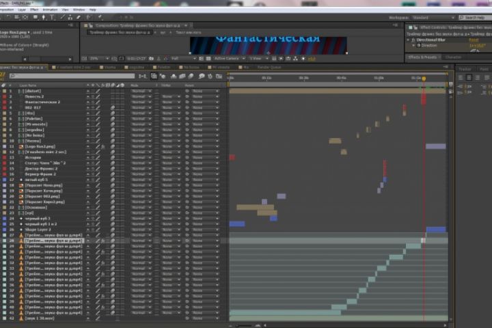
Task: Toggle the Directional Blur fx switch
Action: click(413, 40)
